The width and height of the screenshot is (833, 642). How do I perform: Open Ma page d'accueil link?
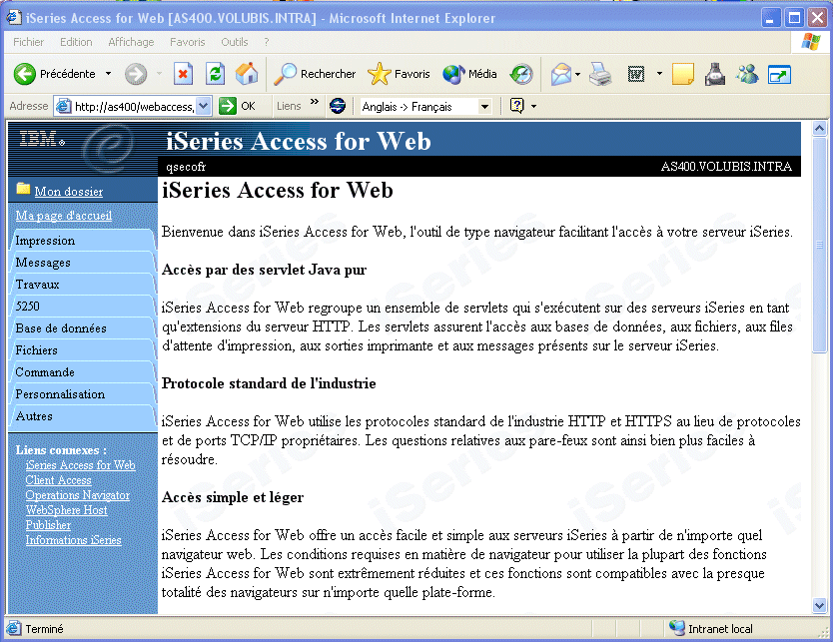(63, 215)
